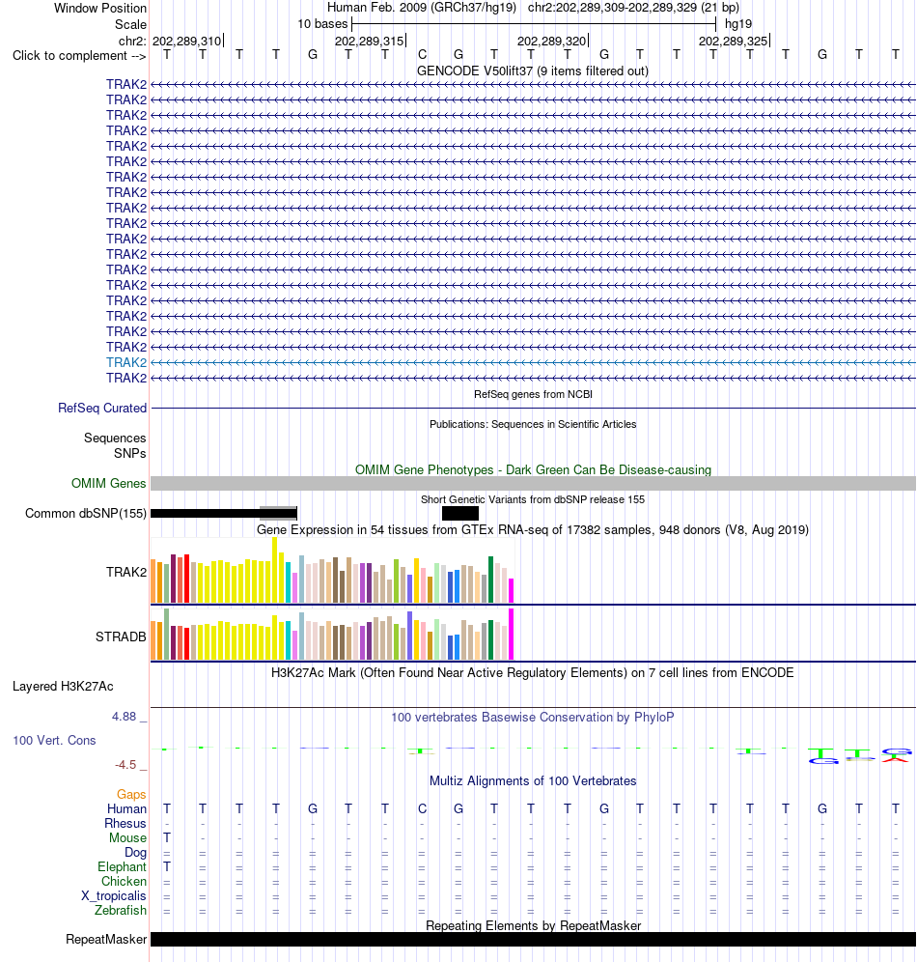Click the orange 'Gaps' label

pyautogui.click(x=132, y=795)
